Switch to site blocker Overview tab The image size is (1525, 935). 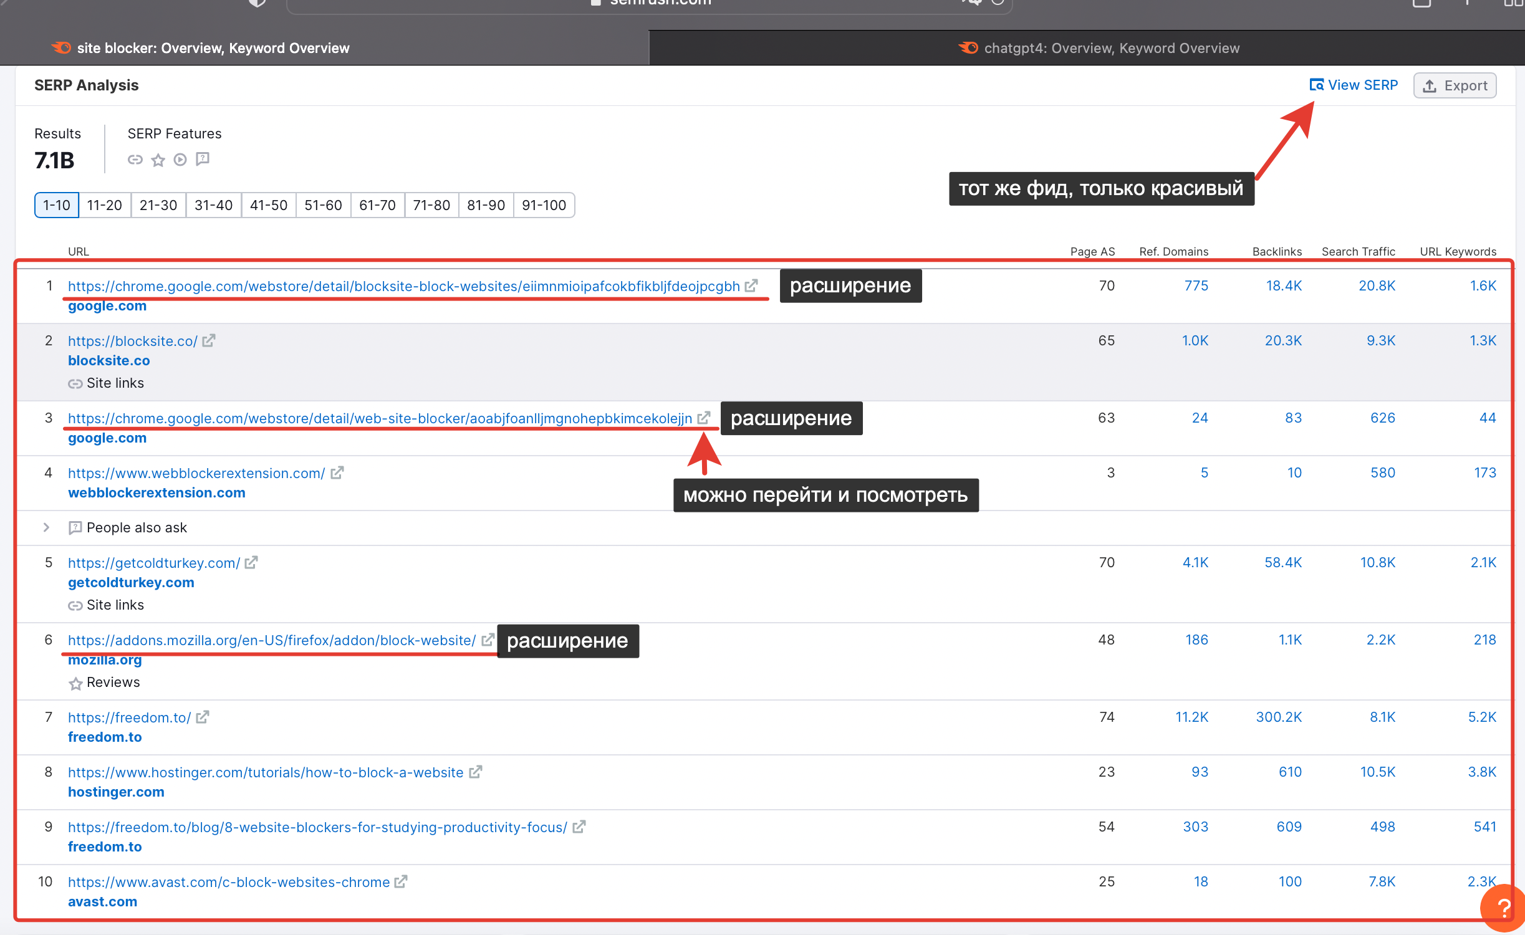212,48
